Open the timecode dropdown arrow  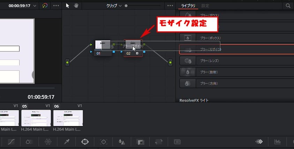35,6
